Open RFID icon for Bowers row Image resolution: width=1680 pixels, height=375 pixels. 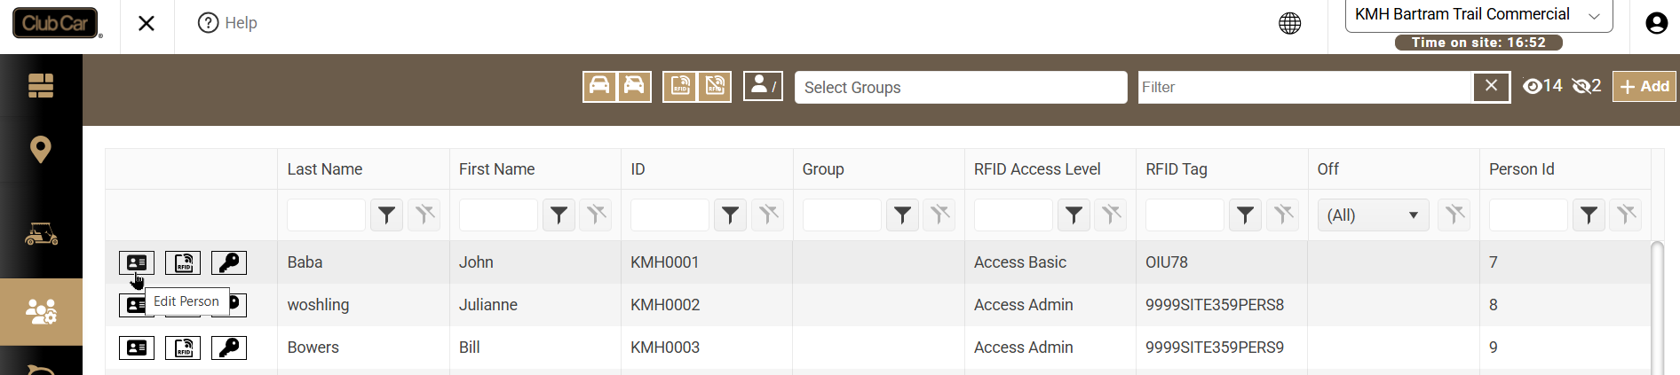tap(183, 348)
